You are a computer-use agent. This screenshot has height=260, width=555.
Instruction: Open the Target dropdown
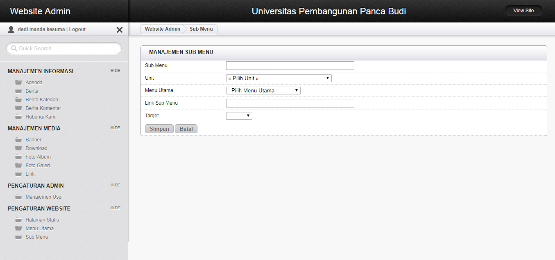pyautogui.click(x=239, y=116)
